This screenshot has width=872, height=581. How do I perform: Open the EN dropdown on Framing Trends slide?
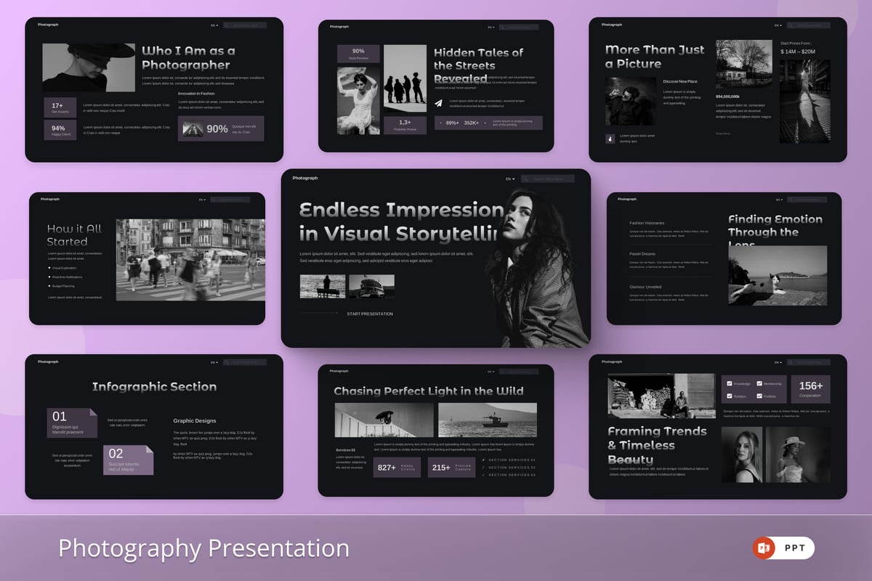tap(778, 362)
